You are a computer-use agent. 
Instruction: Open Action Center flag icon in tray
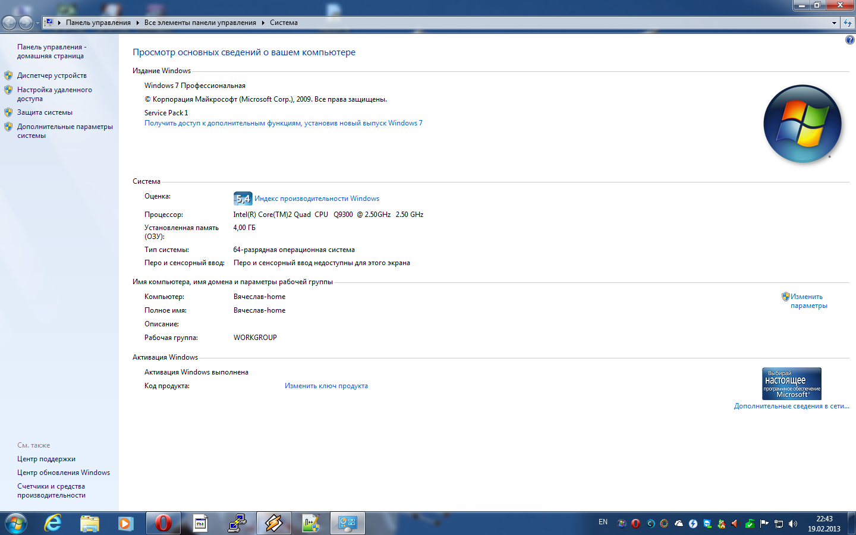(x=764, y=524)
